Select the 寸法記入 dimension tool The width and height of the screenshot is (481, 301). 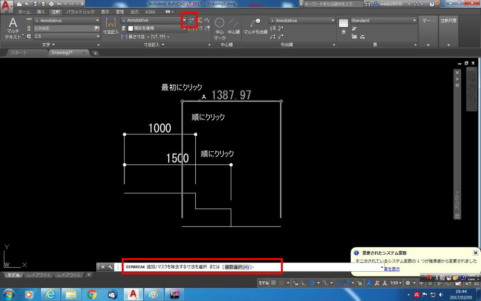click(x=111, y=26)
